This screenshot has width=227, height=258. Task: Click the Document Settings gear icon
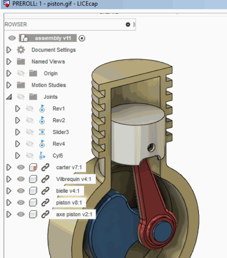(x=21, y=50)
